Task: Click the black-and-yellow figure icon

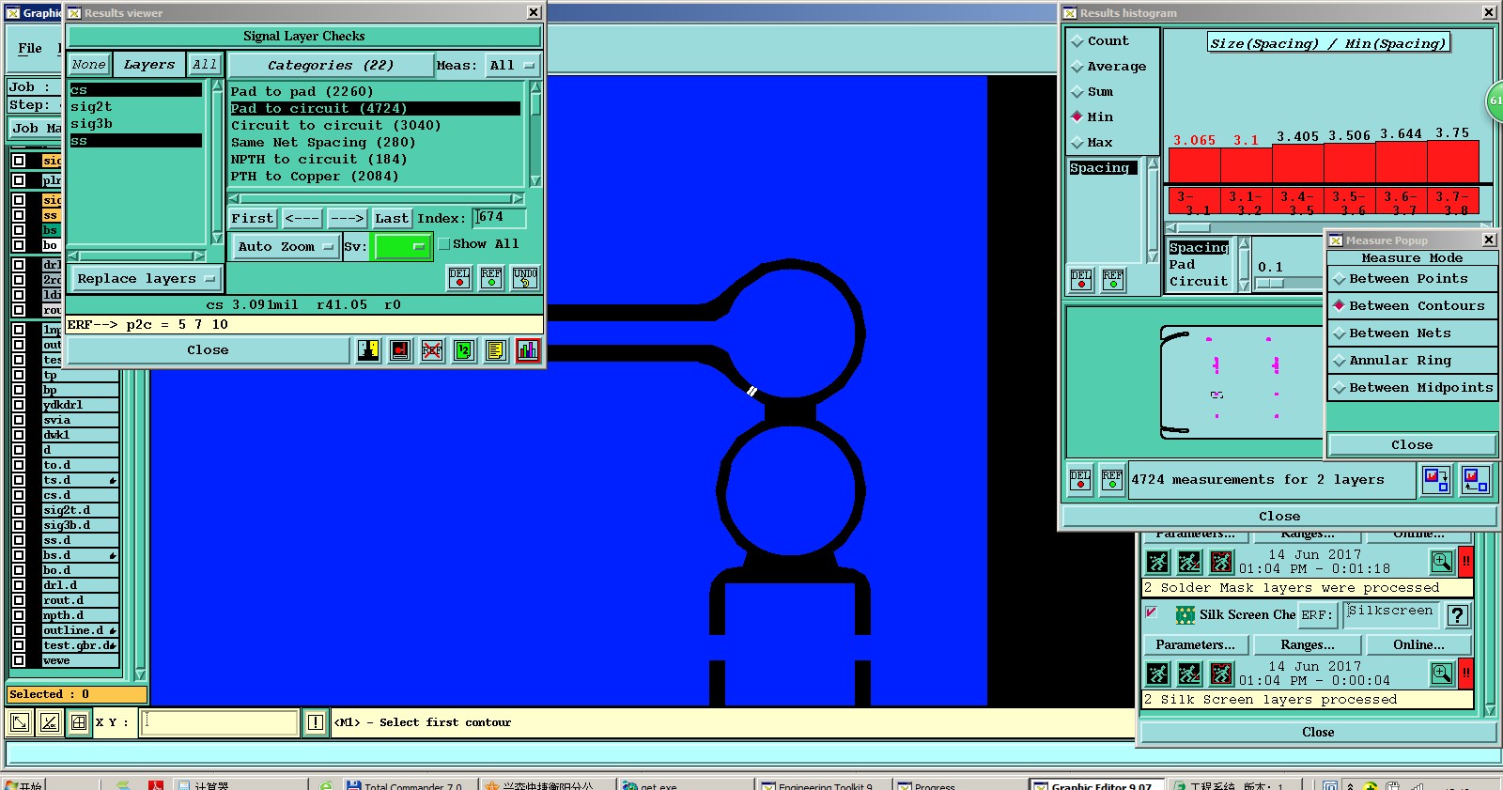Action: point(368,350)
